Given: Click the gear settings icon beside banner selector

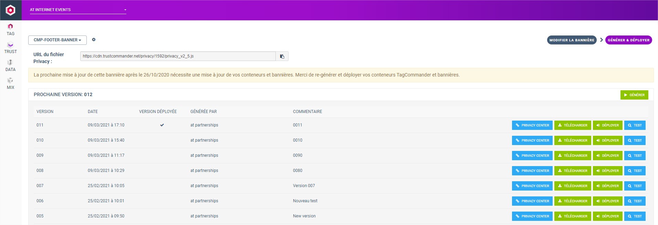Looking at the screenshot, I should [94, 40].
